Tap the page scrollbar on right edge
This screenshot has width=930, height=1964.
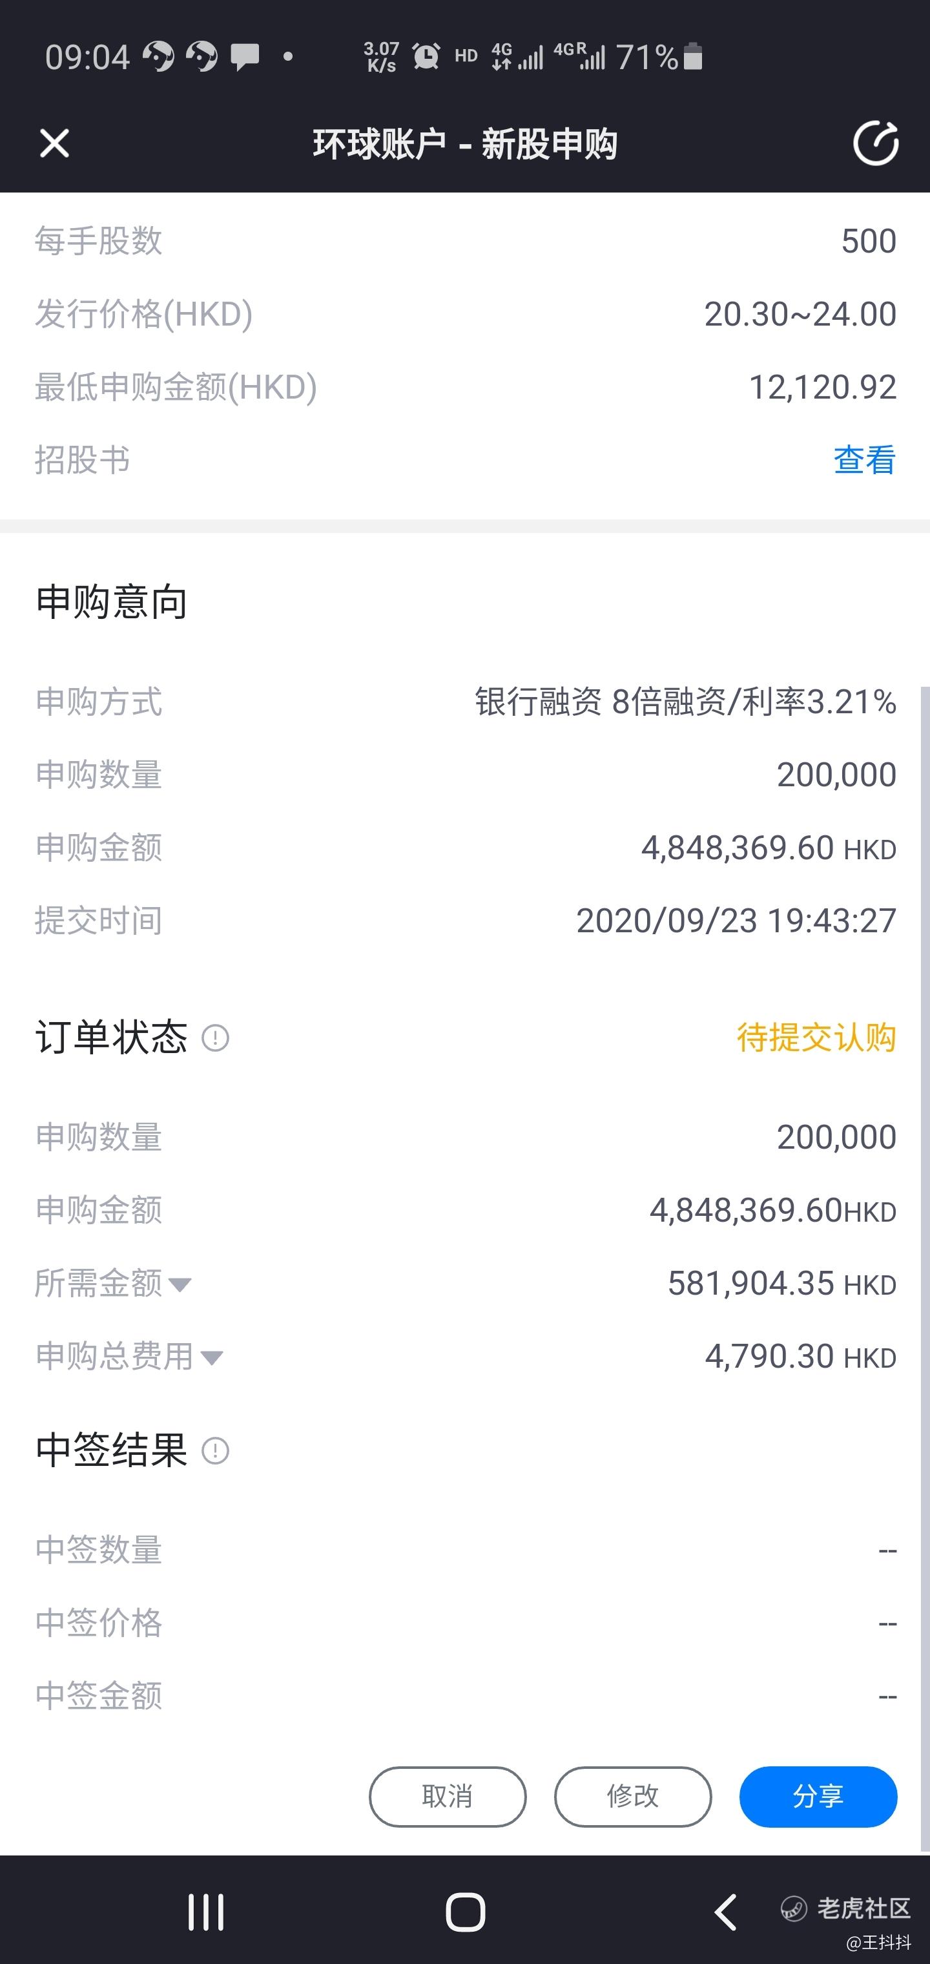925,1269
